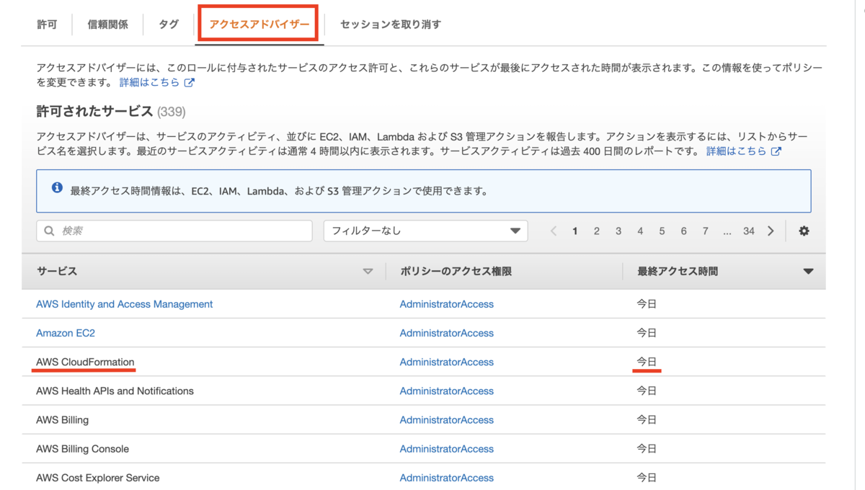Image resolution: width=865 pixels, height=490 pixels.
Task: Go to page 5 of services
Action: coord(662,231)
